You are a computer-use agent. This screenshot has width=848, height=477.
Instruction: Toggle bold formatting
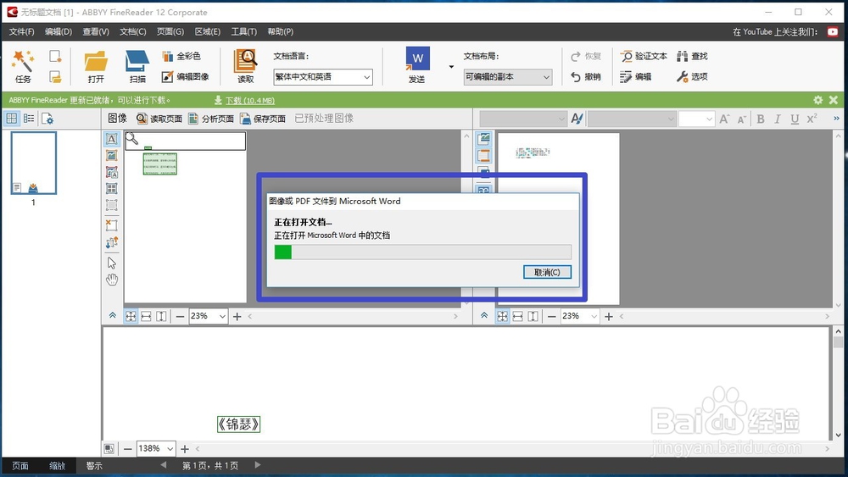(761, 119)
